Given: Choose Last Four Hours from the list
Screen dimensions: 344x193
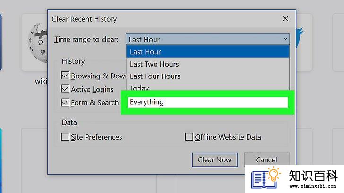Looking at the screenshot, I should click(x=207, y=76).
